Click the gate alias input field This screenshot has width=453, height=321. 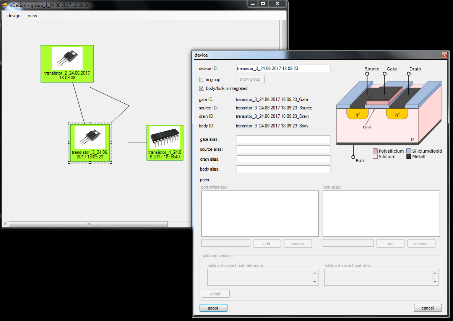(x=283, y=139)
